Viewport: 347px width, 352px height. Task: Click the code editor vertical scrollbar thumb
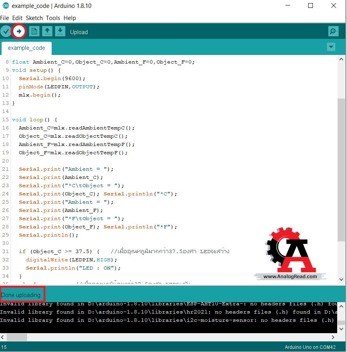(x=342, y=170)
